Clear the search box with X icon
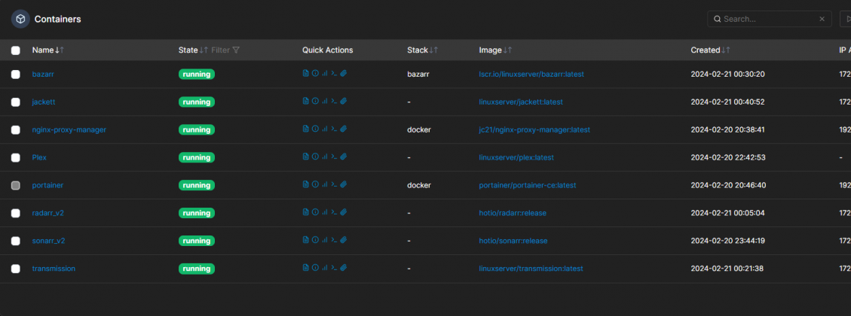 [822, 19]
